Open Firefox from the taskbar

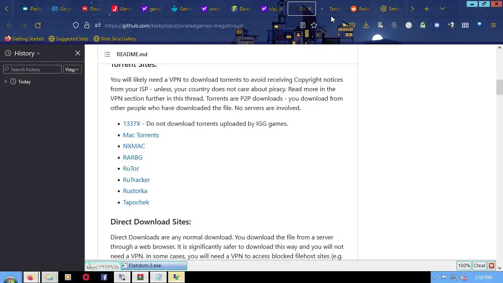(30, 277)
